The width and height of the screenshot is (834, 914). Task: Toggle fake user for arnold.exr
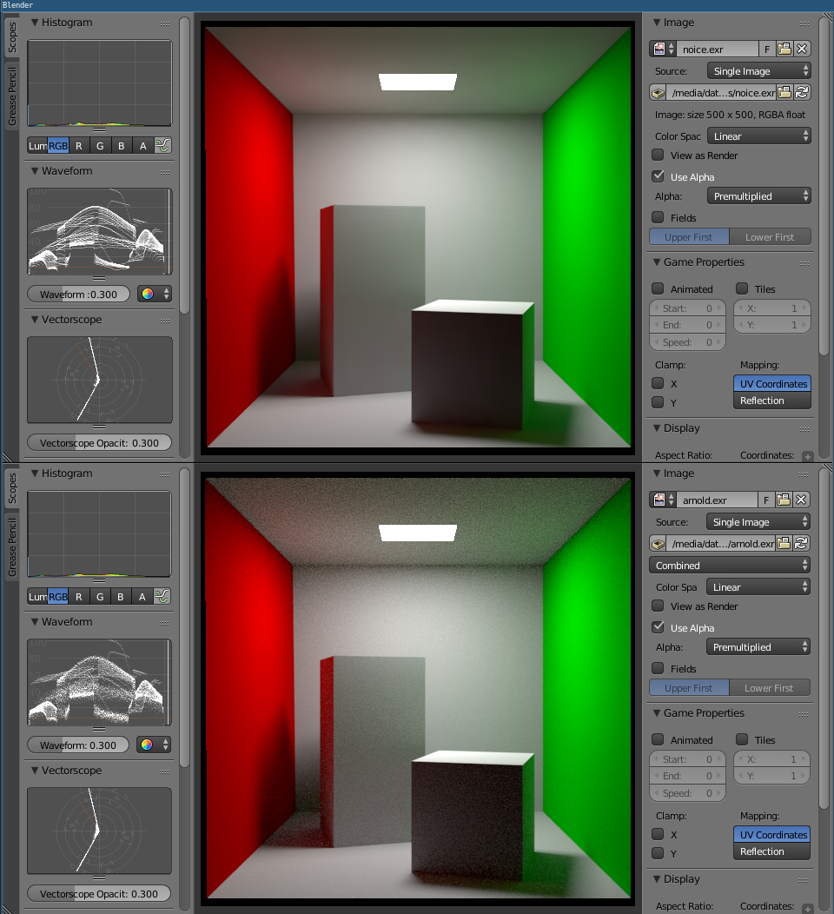click(764, 500)
